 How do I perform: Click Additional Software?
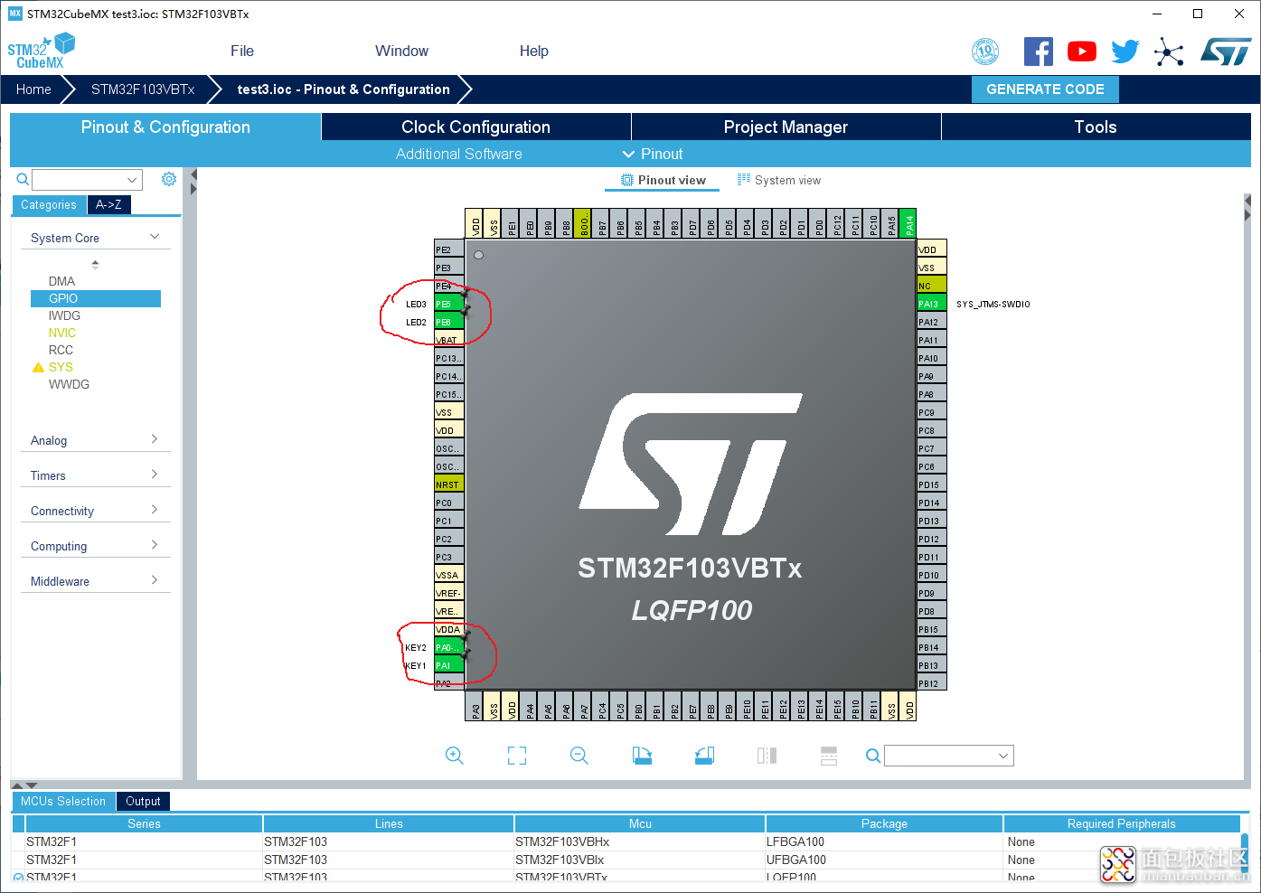(459, 154)
